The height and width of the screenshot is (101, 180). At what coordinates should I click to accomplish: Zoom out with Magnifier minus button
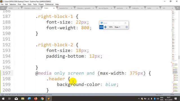coord(101,27)
